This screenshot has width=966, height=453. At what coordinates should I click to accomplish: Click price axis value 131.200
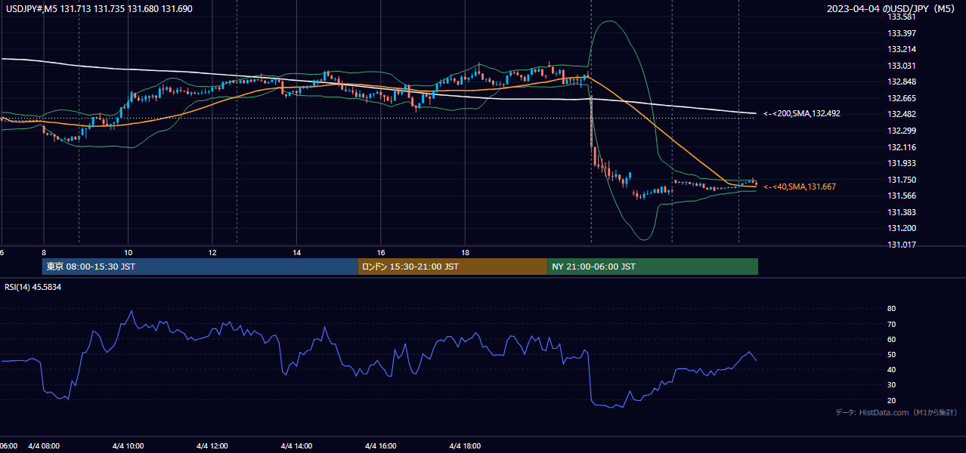902,228
